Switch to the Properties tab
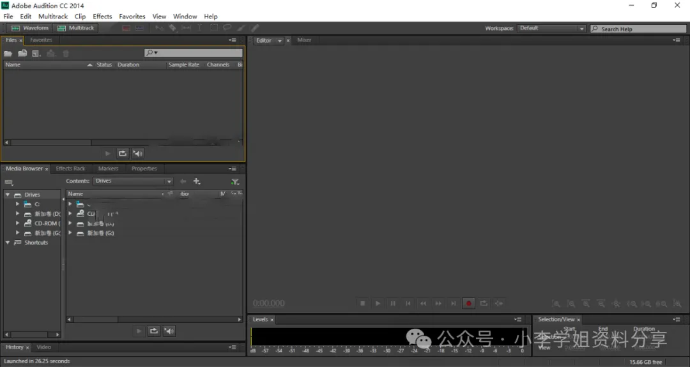Image resolution: width=690 pixels, height=367 pixels. pyautogui.click(x=144, y=169)
